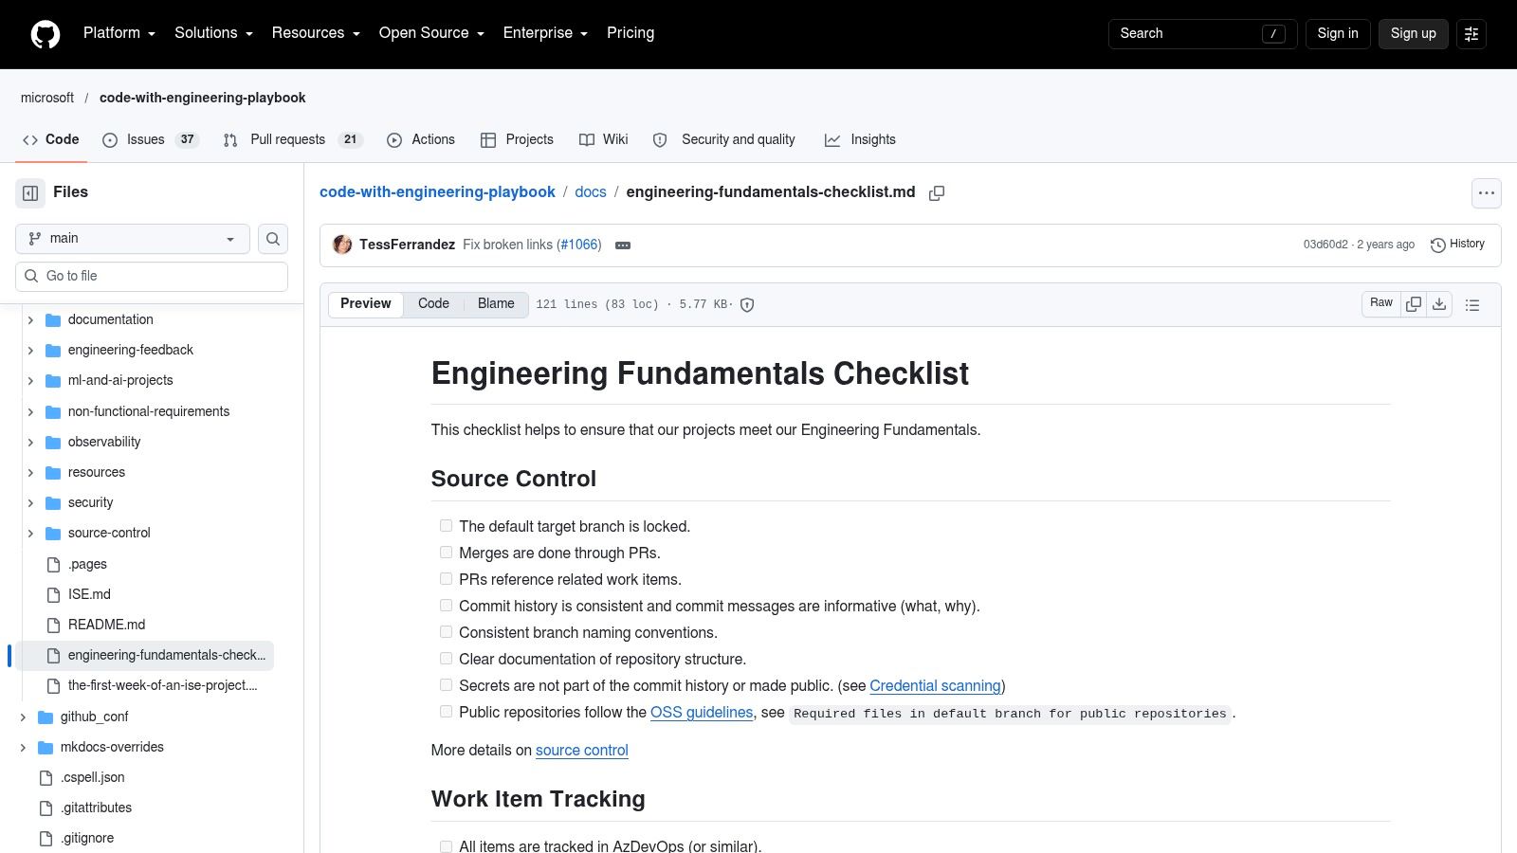1517x853 pixels.
Task: Check 'Commit history is consistent' item
Action: coord(446,605)
